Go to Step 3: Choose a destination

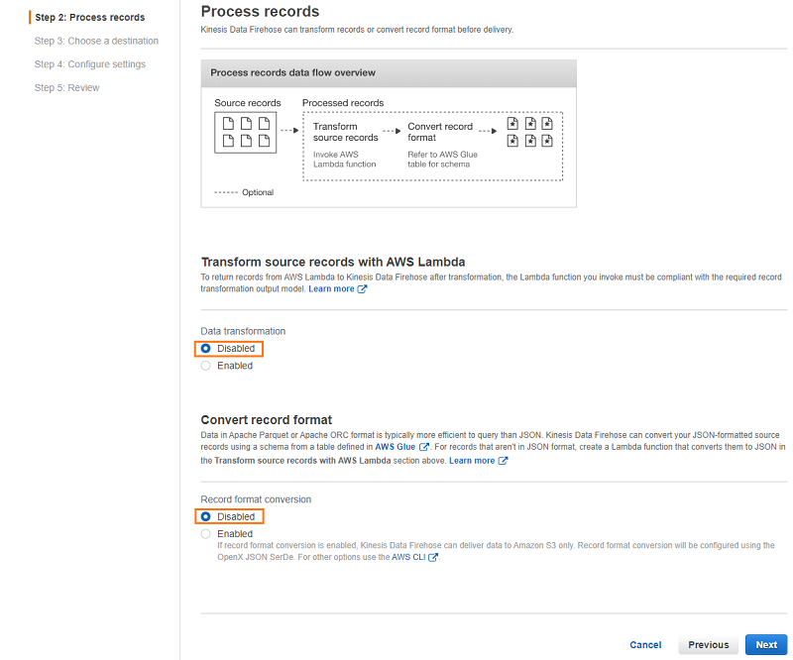pos(96,41)
